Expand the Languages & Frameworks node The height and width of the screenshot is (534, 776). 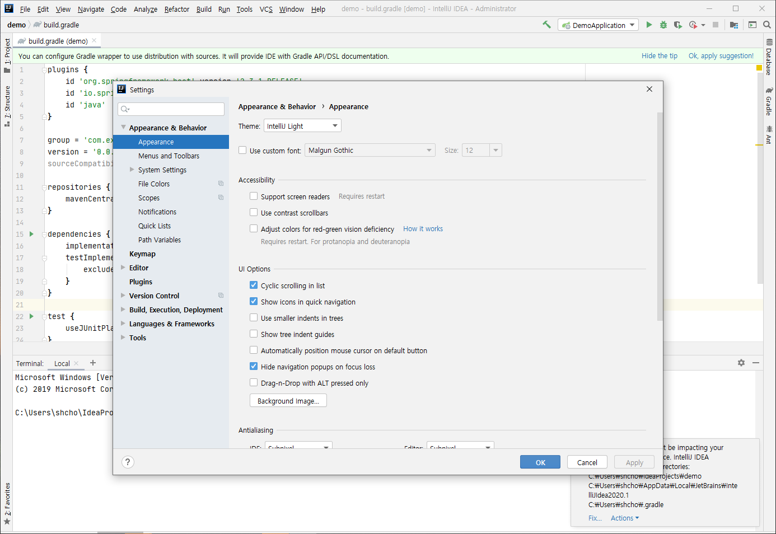pos(123,324)
